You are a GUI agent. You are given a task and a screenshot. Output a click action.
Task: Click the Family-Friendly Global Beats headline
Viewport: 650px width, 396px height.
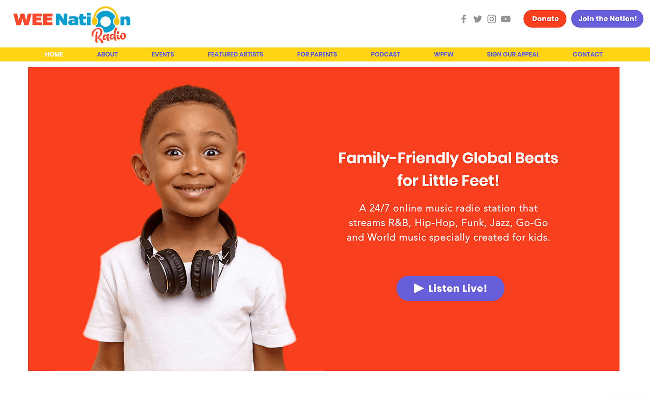(x=448, y=169)
